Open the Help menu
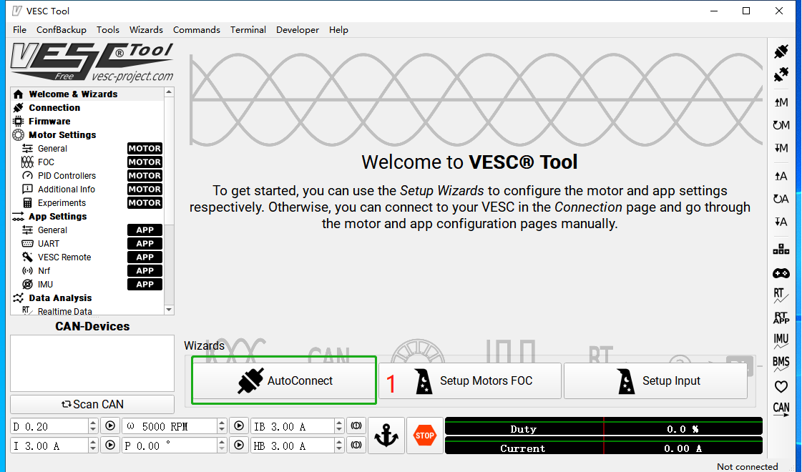This screenshot has width=802, height=472. point(338,29)
